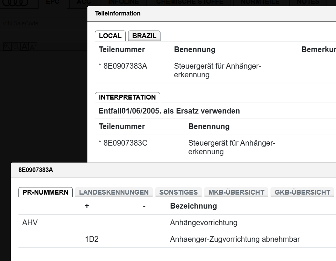Click the VIN,SaleCode input field
This screenshot has height=261, width=336.
point(44,23)
